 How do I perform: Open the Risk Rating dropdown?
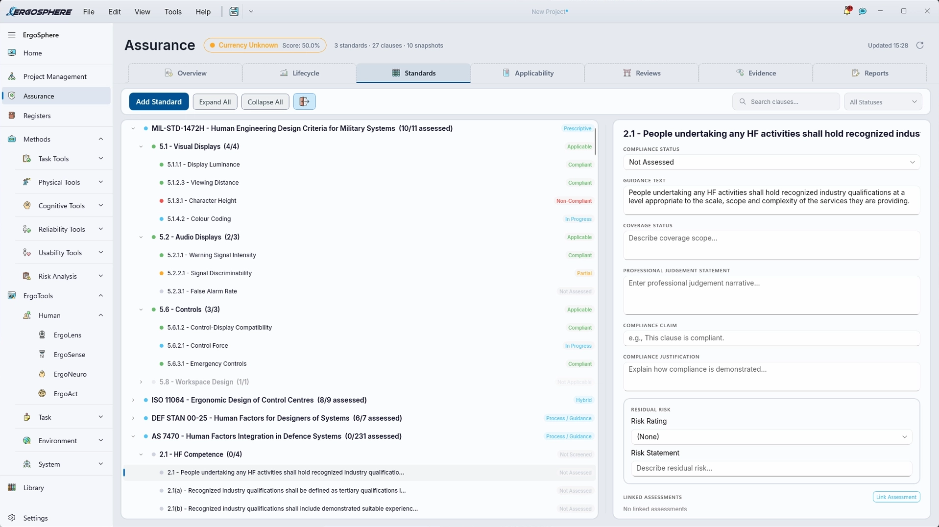point(771,437)
